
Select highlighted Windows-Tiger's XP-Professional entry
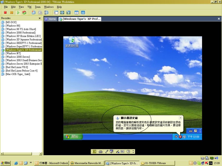(x=24, y=50)
